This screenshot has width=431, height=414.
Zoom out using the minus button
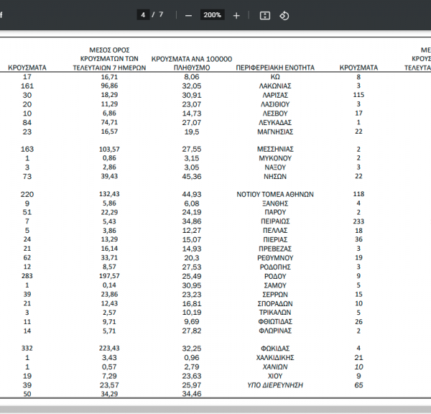pyautogui.click(x=188, y=16)
